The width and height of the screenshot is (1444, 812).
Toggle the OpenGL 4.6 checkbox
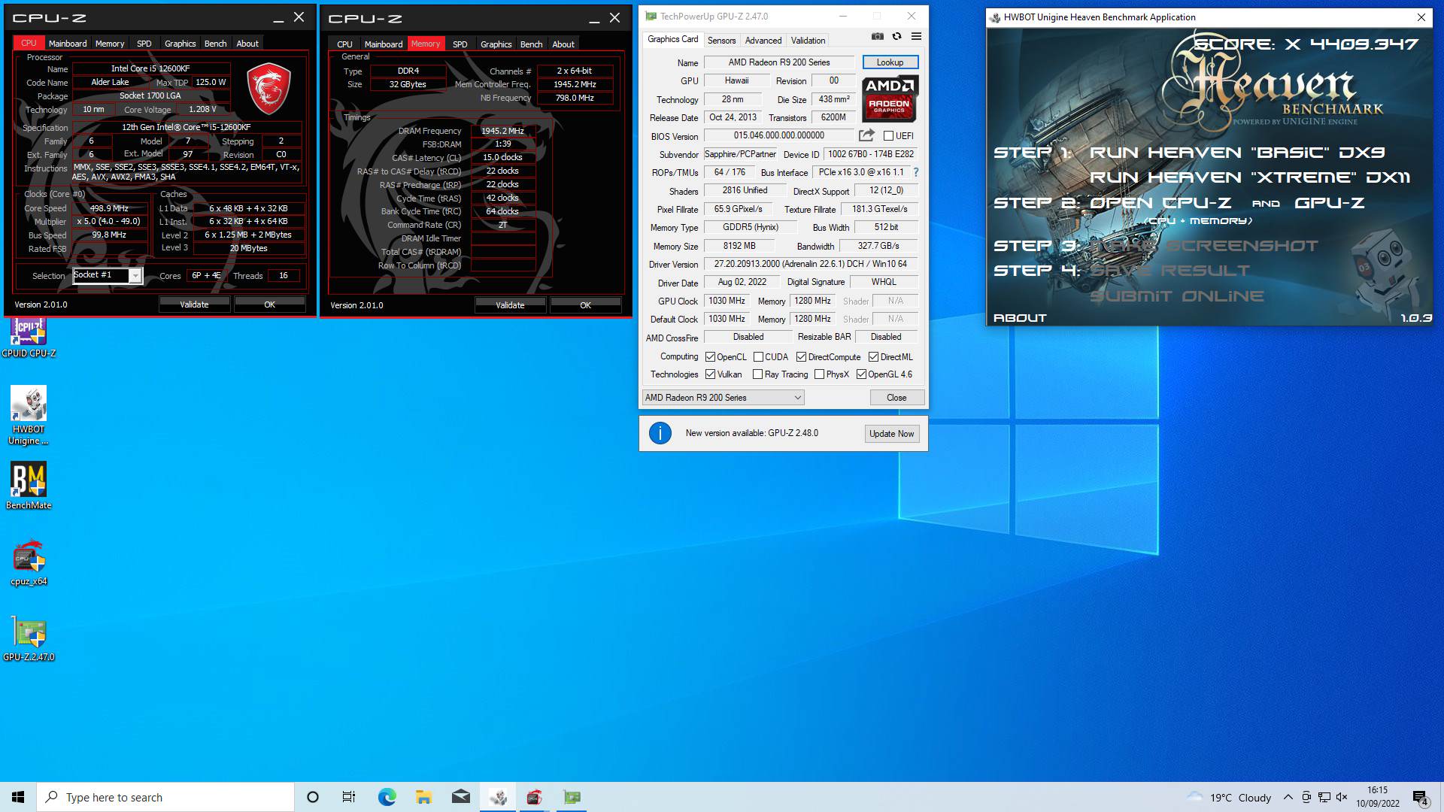(861, 374)
